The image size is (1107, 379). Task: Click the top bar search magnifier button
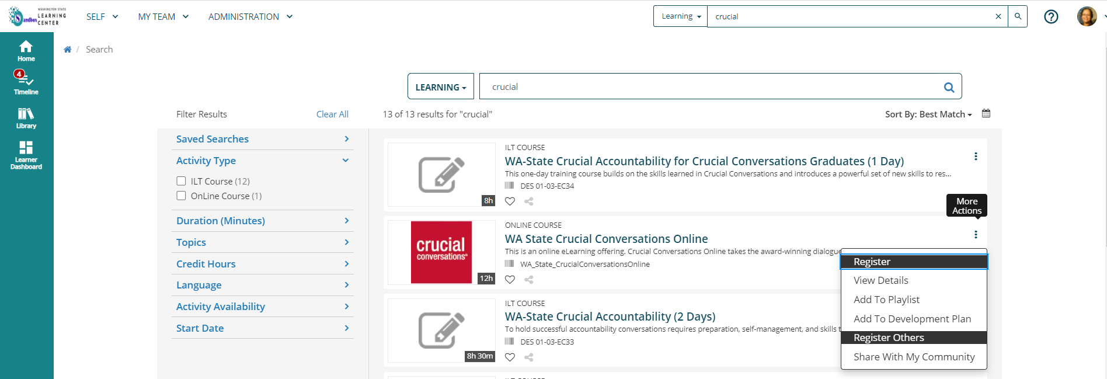(x=1018, y=16)
